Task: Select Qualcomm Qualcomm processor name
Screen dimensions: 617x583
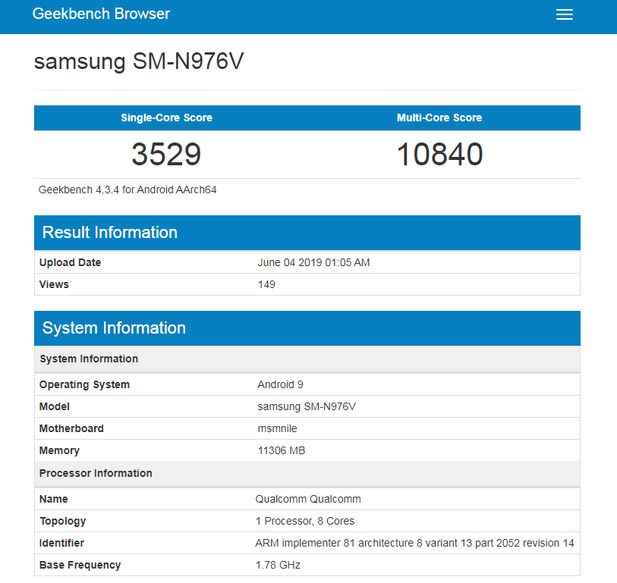Action: [308, 499]
